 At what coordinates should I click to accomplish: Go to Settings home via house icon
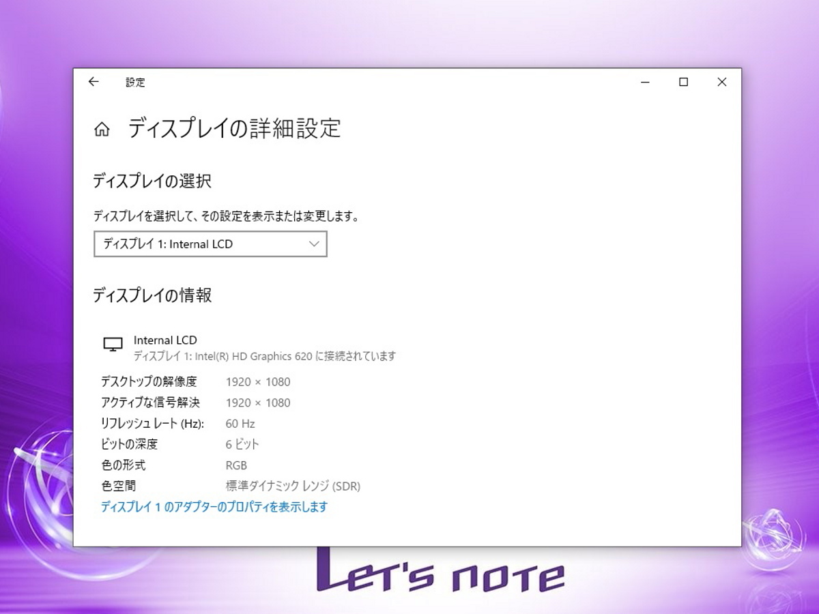click(x=102, y=129)
